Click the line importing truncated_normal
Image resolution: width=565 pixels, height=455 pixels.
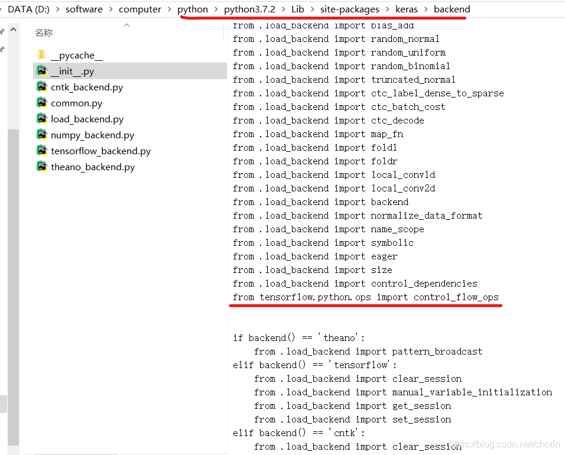point(344,80)
